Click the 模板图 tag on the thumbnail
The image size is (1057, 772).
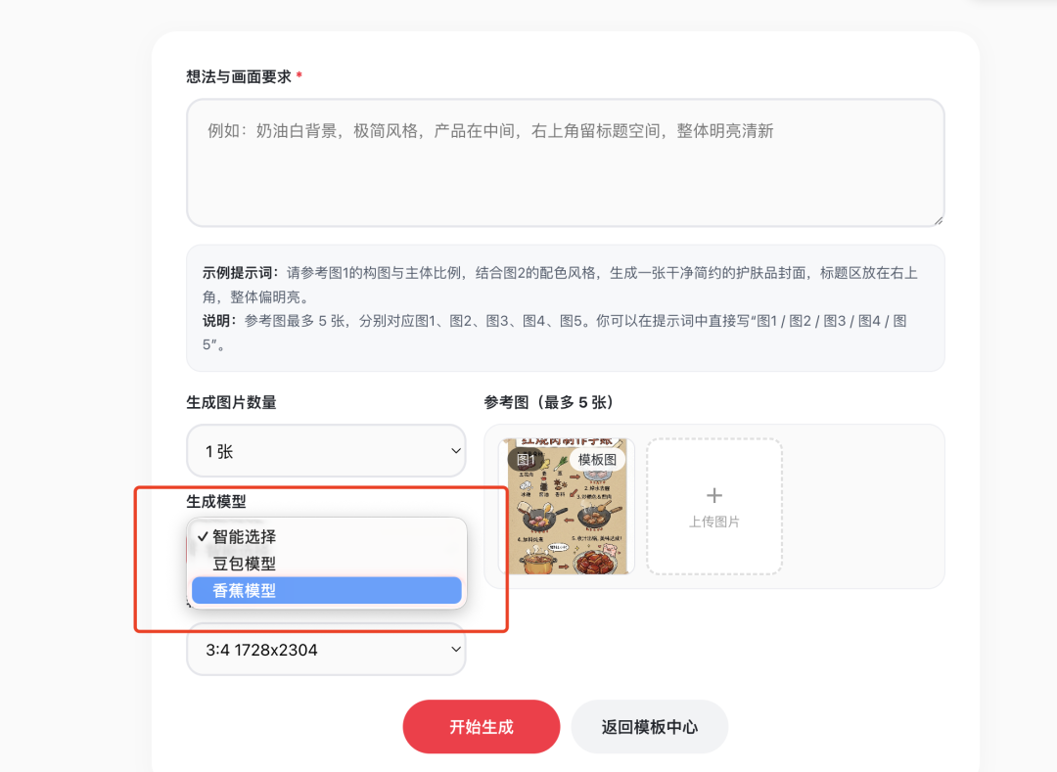tap(597, 460)
